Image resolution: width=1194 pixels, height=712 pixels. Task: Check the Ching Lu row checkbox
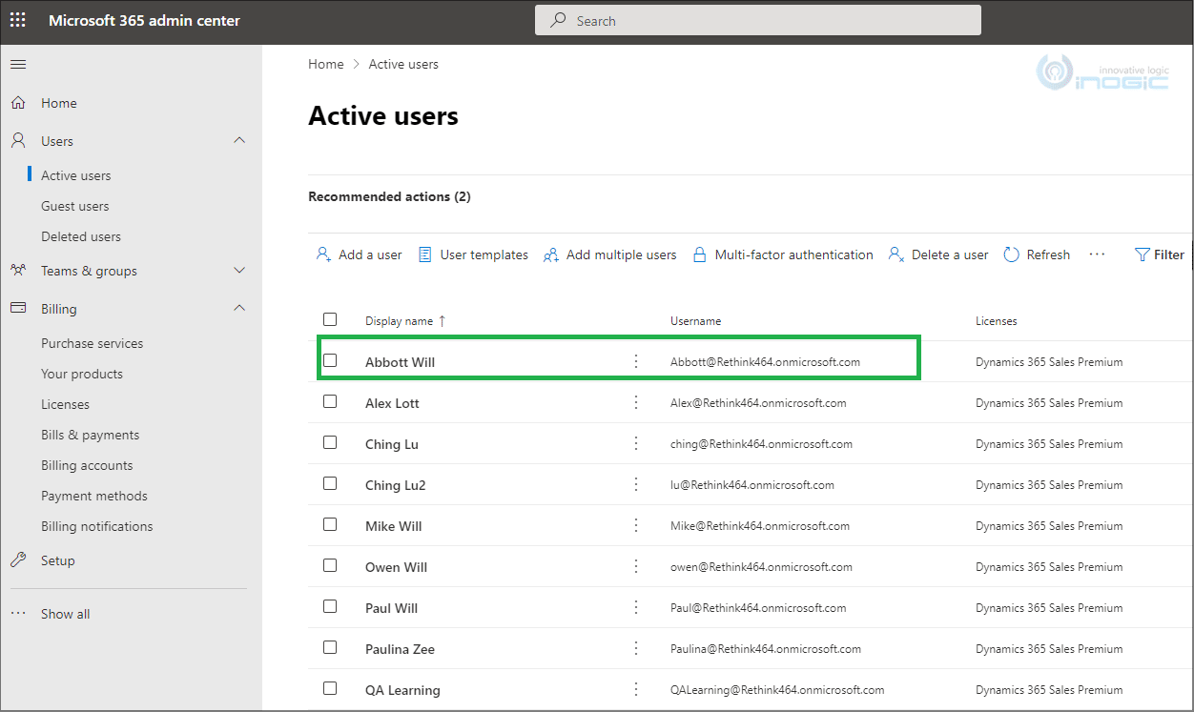330,442
